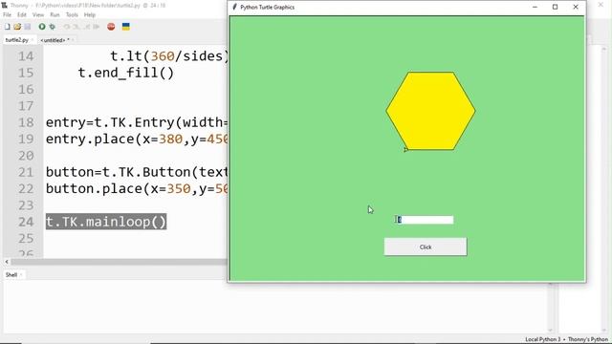The height and width of the screenshot is (344, 612).
Task: Click the Local Python 3 interpreter status text
Action: click(x=542, y=339)
